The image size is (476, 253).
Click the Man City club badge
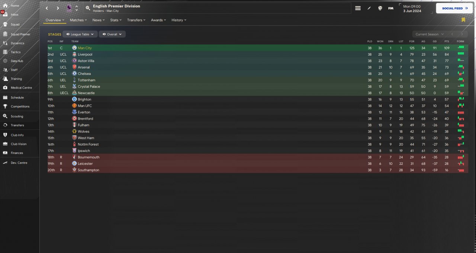click(x=74, y=48)
